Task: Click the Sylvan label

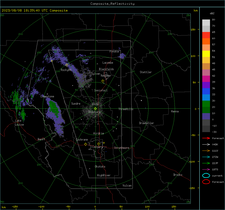Action: (x=95, y=74)
